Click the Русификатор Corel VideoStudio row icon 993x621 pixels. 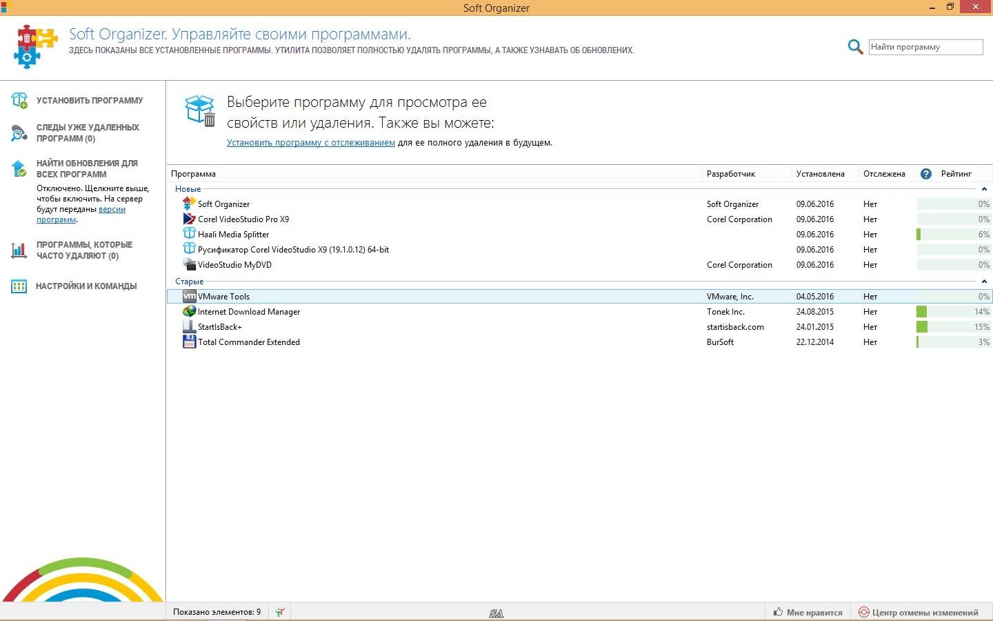tap(189, 249)
